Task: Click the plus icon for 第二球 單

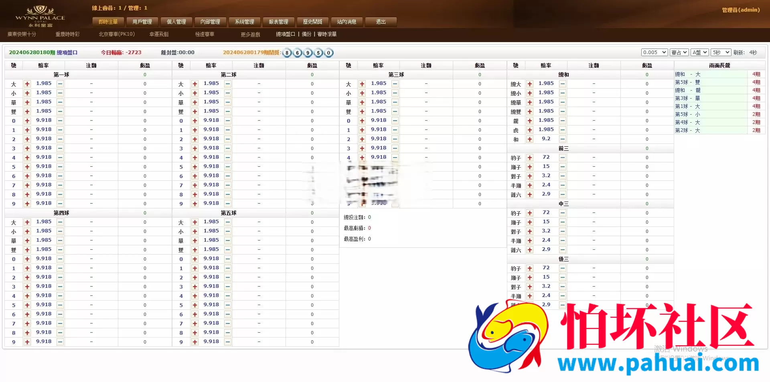Action: [195, 102]
